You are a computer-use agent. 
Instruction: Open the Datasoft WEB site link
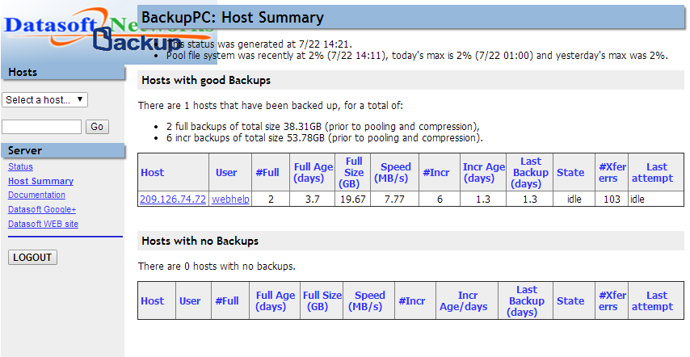43,224
